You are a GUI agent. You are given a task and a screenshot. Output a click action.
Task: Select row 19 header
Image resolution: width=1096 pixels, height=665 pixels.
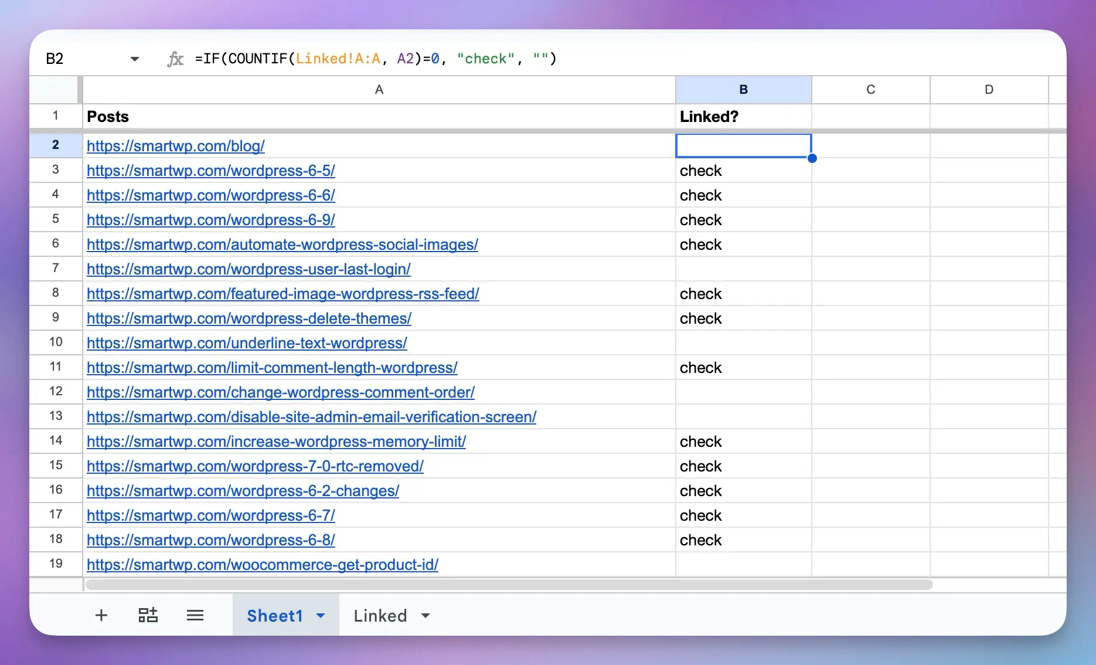[x=56, y=564]
